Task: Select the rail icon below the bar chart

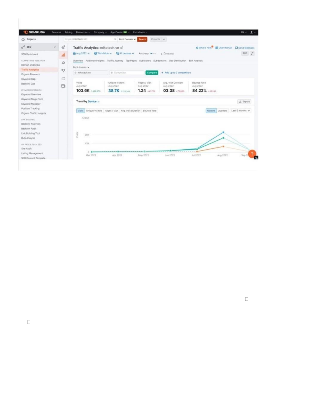Action: point(63,63)
